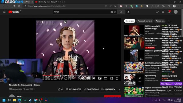This screenshot has width=183, height=103.
Task: Enter fullscreen video mode
Action: point(117,78)
